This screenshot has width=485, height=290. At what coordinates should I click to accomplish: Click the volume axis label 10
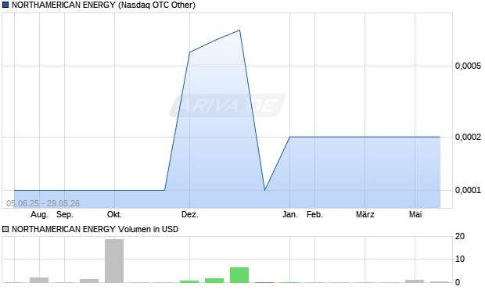460,259
